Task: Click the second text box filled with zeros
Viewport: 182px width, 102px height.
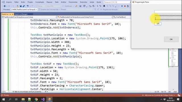Action: coord(168,16)
